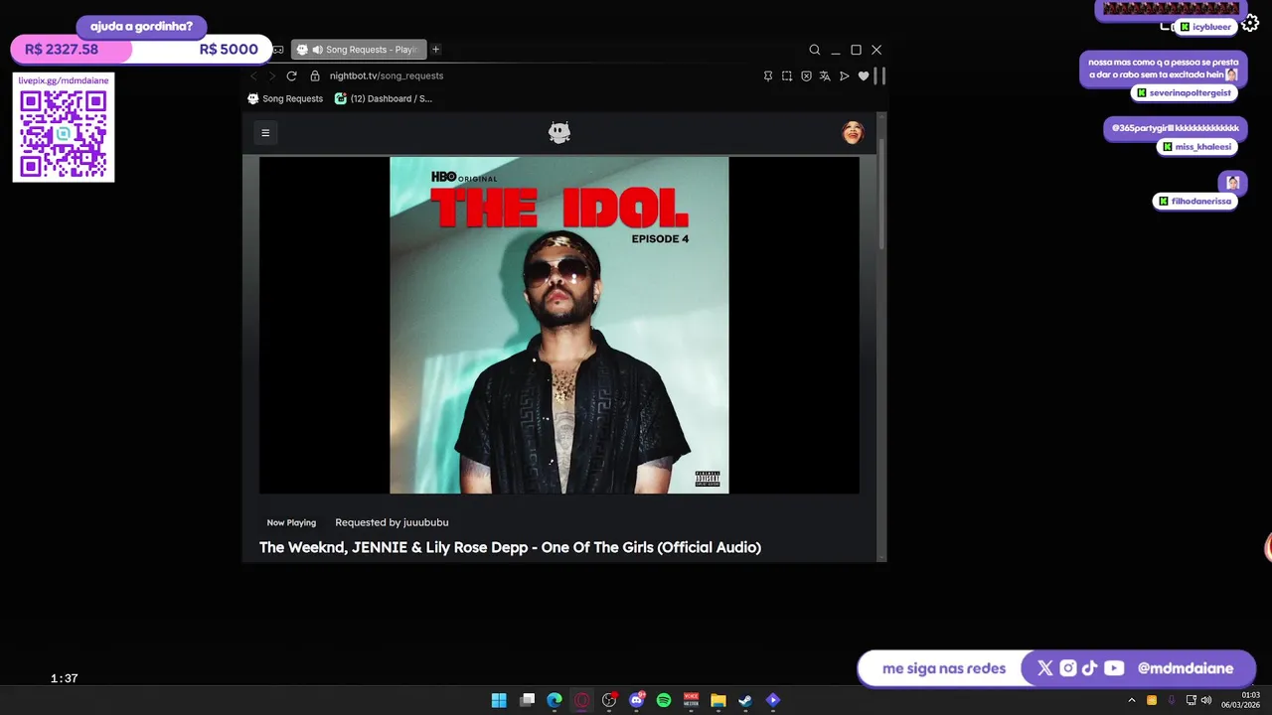The width and height of the screenshot is (1272, 715).
Task: Open Opera GX from taskbar
Action: coord(582,700)
